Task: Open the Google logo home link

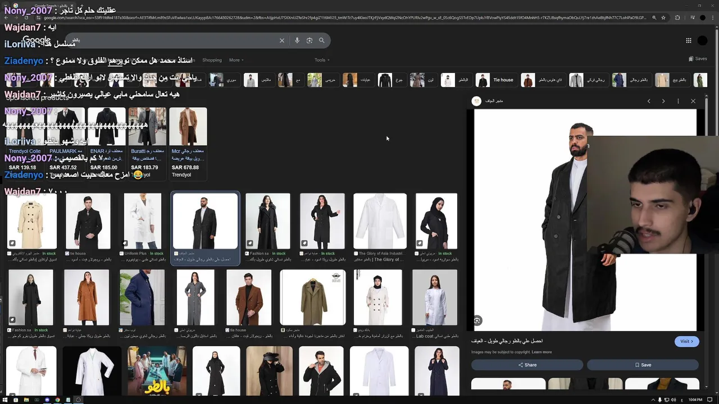Action: [37, 40]
